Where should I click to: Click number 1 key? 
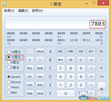point(61,85)
